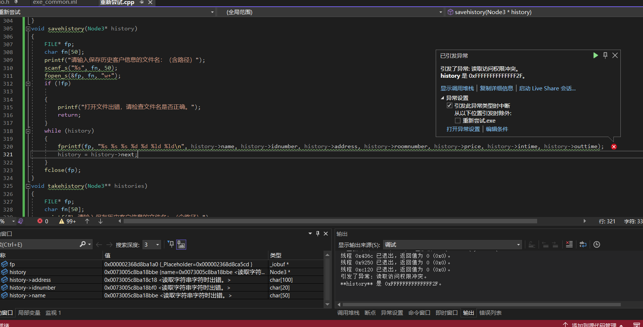Collapse the 异常设置 section
The height and width of the screenshot is (327, 643).
442,98
